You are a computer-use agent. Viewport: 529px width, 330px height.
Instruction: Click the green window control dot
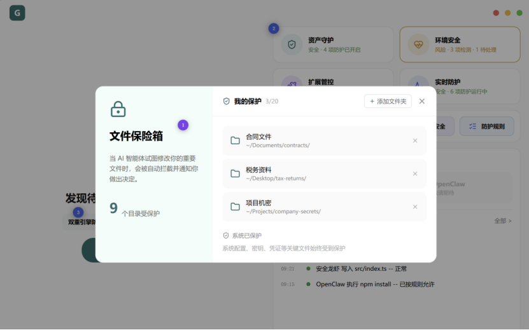point(519,13)
